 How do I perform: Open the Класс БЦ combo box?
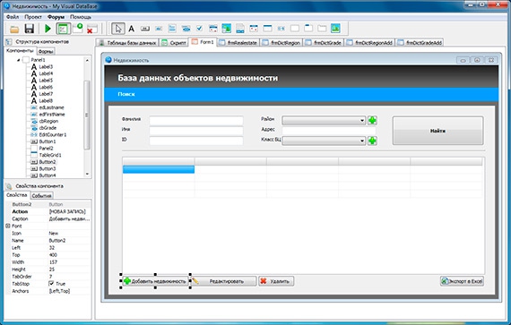pyautogui.click(x=324, y=141)
